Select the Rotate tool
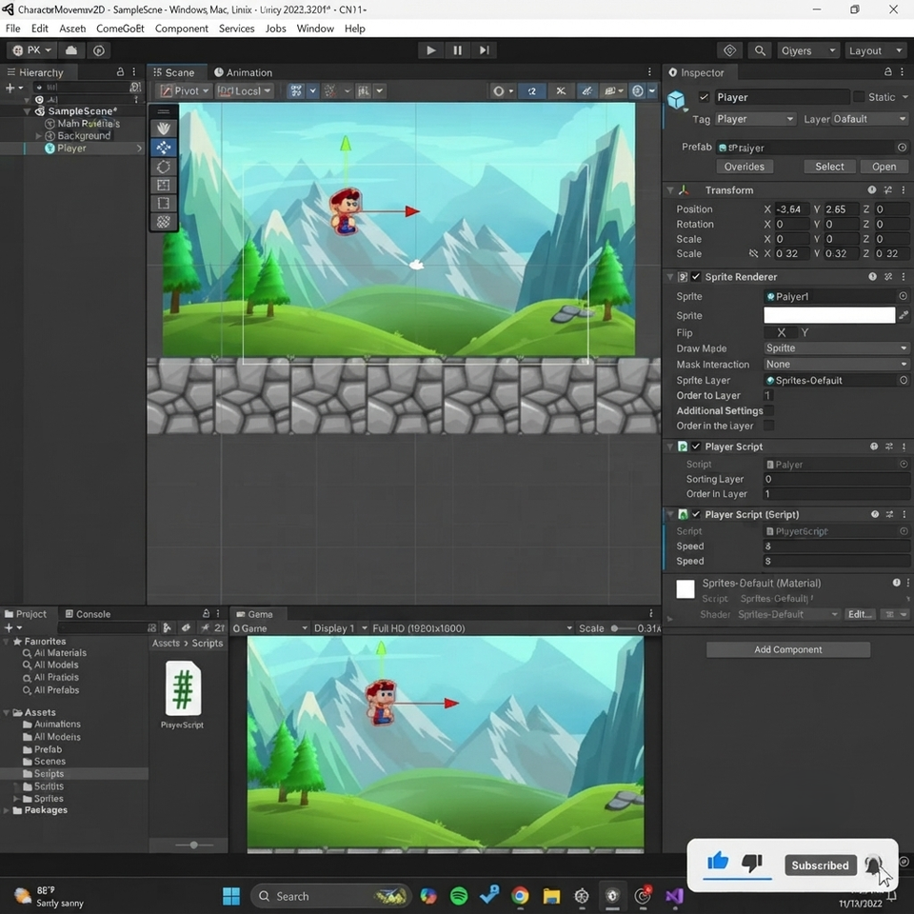This screenshot has width=914, height=914. tap(164, 166)
